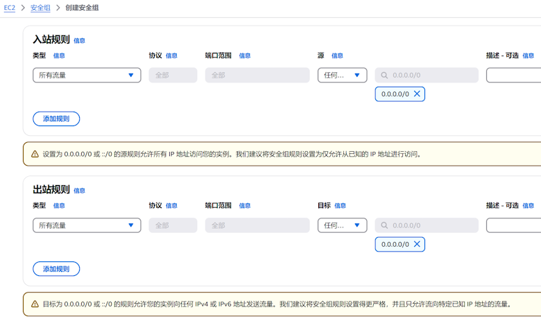The height and width of the screenshot is (321, 541).
Task: Expand the inbound source 任何… dropdown
Action: (342, 76)
